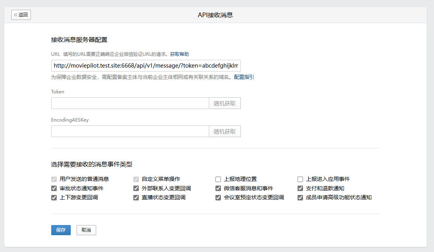Open the 配置指引 configuration guide link
The width and height of the screenshot is (434, 252).
point(244,77)
